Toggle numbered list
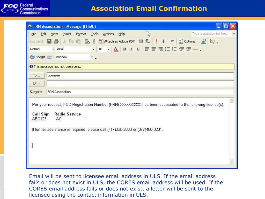Screen dimensions: 265x199 pos(174,49)
